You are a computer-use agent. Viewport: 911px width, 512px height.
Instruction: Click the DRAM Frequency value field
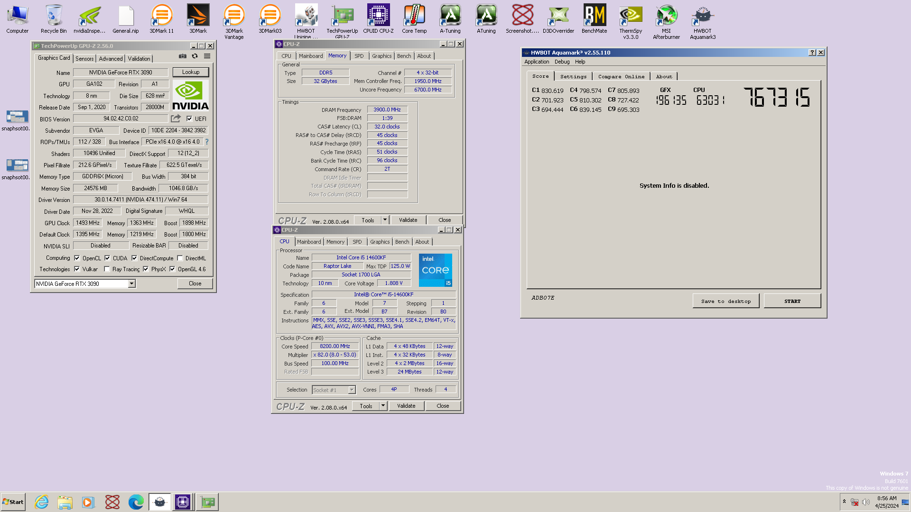387,110
